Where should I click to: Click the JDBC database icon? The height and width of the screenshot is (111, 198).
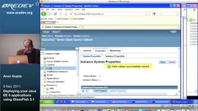point(47,89)
